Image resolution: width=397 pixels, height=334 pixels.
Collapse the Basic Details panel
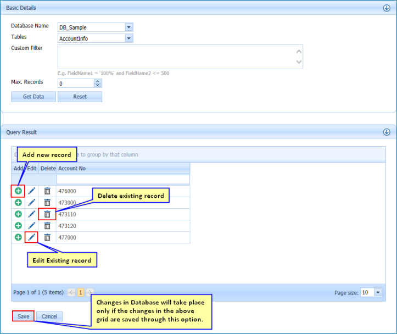(x=387, y=8)
